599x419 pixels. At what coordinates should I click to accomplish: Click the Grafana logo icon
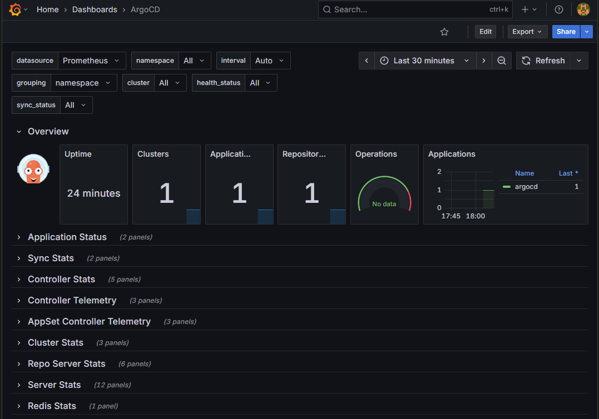(x=15, y=9)
